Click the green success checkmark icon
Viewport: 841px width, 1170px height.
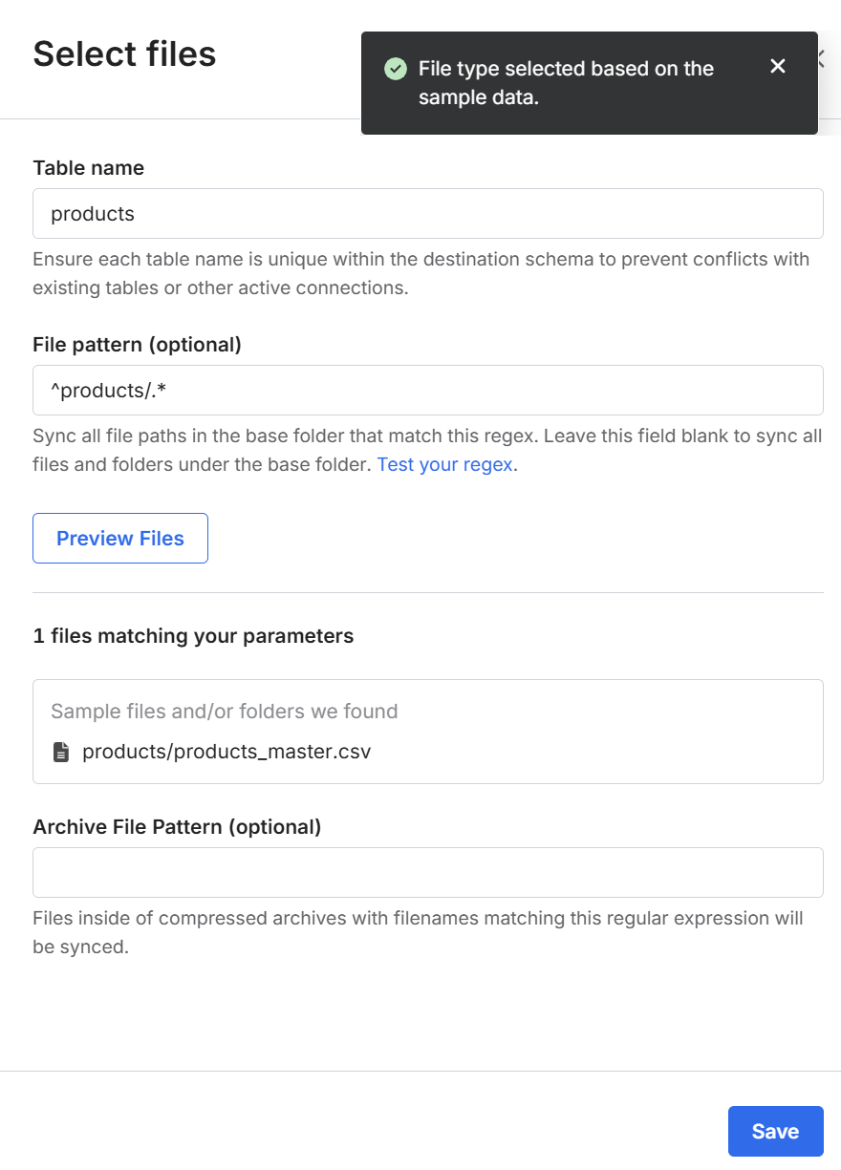pos(395,69)
